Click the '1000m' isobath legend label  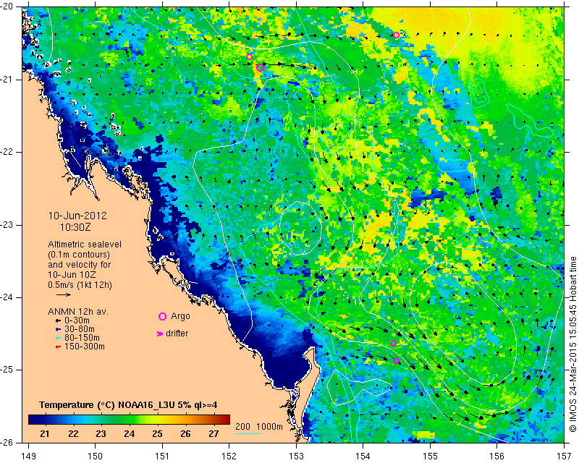tap(269, 426)
